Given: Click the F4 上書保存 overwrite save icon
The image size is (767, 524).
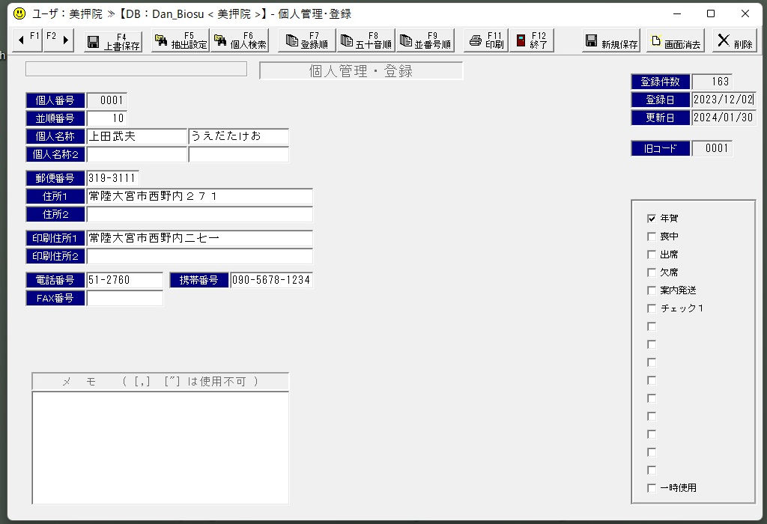Looking at the screenshot, I should 94,42.
